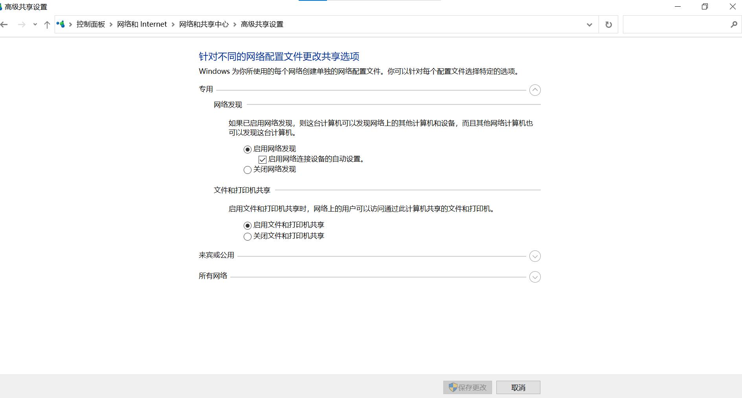Click the network sharing icon in the breadcrumb bar
The width and height of the screenshot is (742, 398).
(61, 24)
